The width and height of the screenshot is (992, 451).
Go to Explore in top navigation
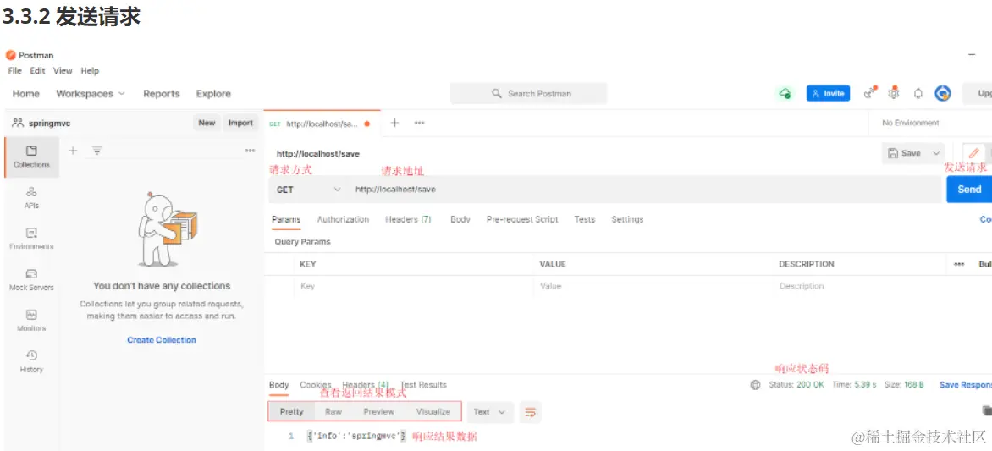tap(213, 94)
